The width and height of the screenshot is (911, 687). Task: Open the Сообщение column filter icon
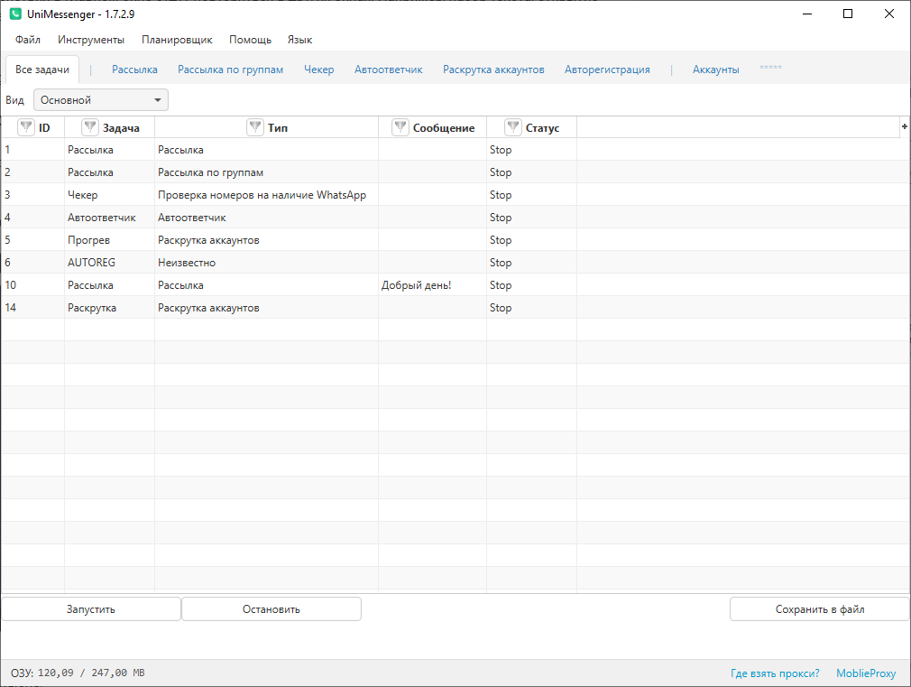coord(400,127)
